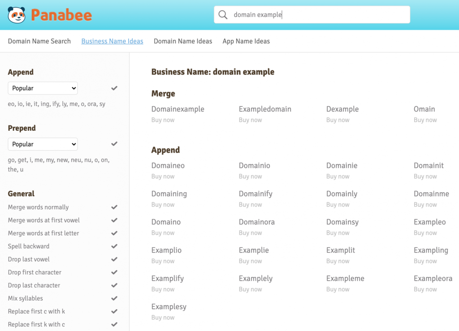
Task: Toggle Spell backward checkmark
Action: click(x=114, y=246)
